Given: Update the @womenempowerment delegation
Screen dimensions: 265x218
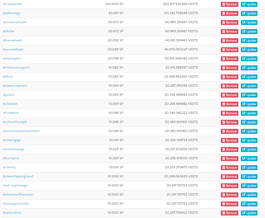Looking at the screenshot, I should coord(249,131).
